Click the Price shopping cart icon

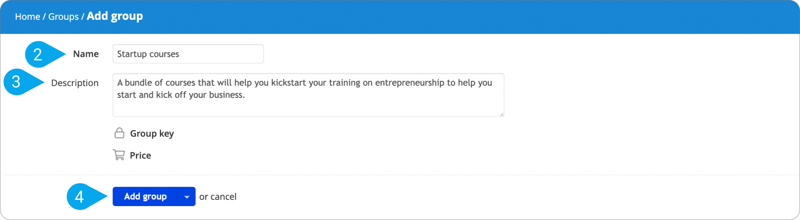pyautogui.click(x=119, y=155)
